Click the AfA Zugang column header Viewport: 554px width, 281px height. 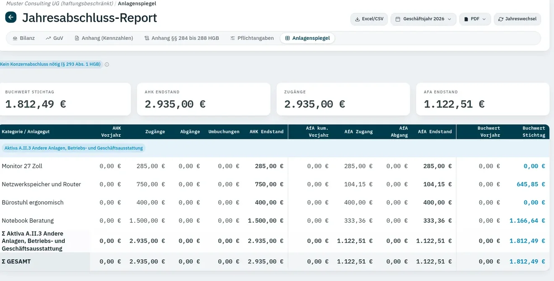pos(358,132)
